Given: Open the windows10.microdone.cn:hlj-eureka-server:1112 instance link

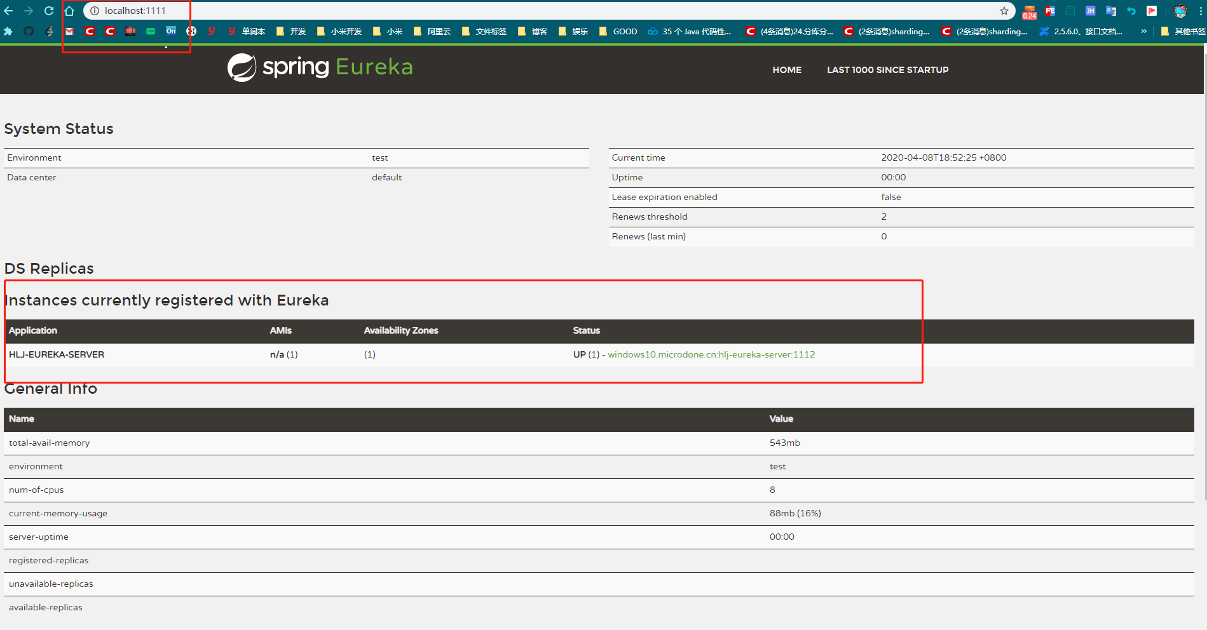Looking at the screenshot, I should pos(711,354).
